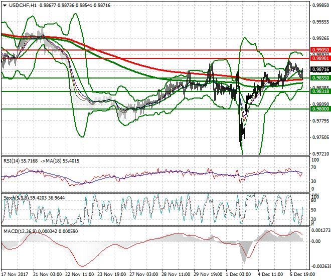Screen dimensions: 331x280
Task: Click the 28 Nov 11:00 time axis label
Action: coord(177,275)
